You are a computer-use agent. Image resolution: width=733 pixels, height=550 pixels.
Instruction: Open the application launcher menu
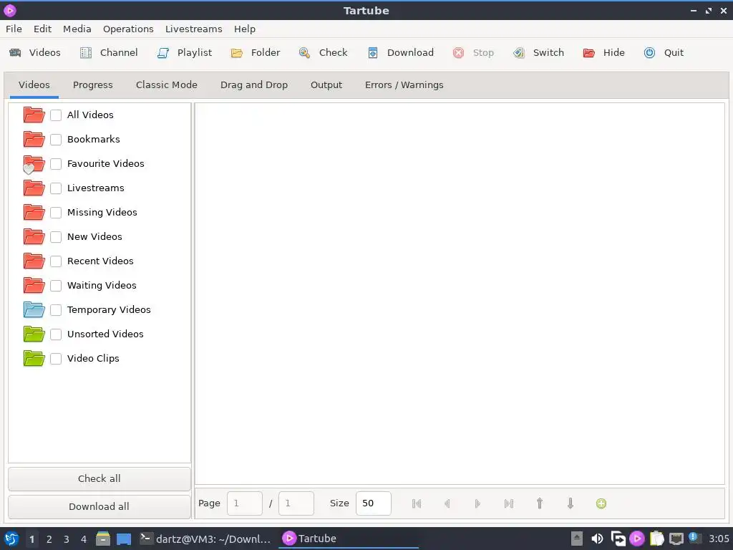coord(11,539)
